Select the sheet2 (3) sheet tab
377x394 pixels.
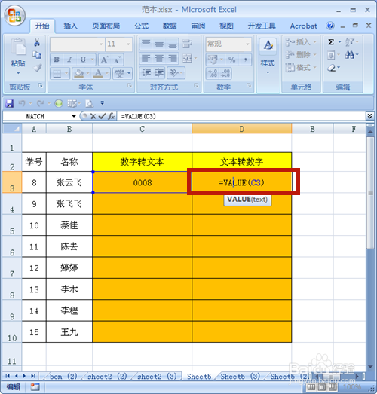(157, 377)
